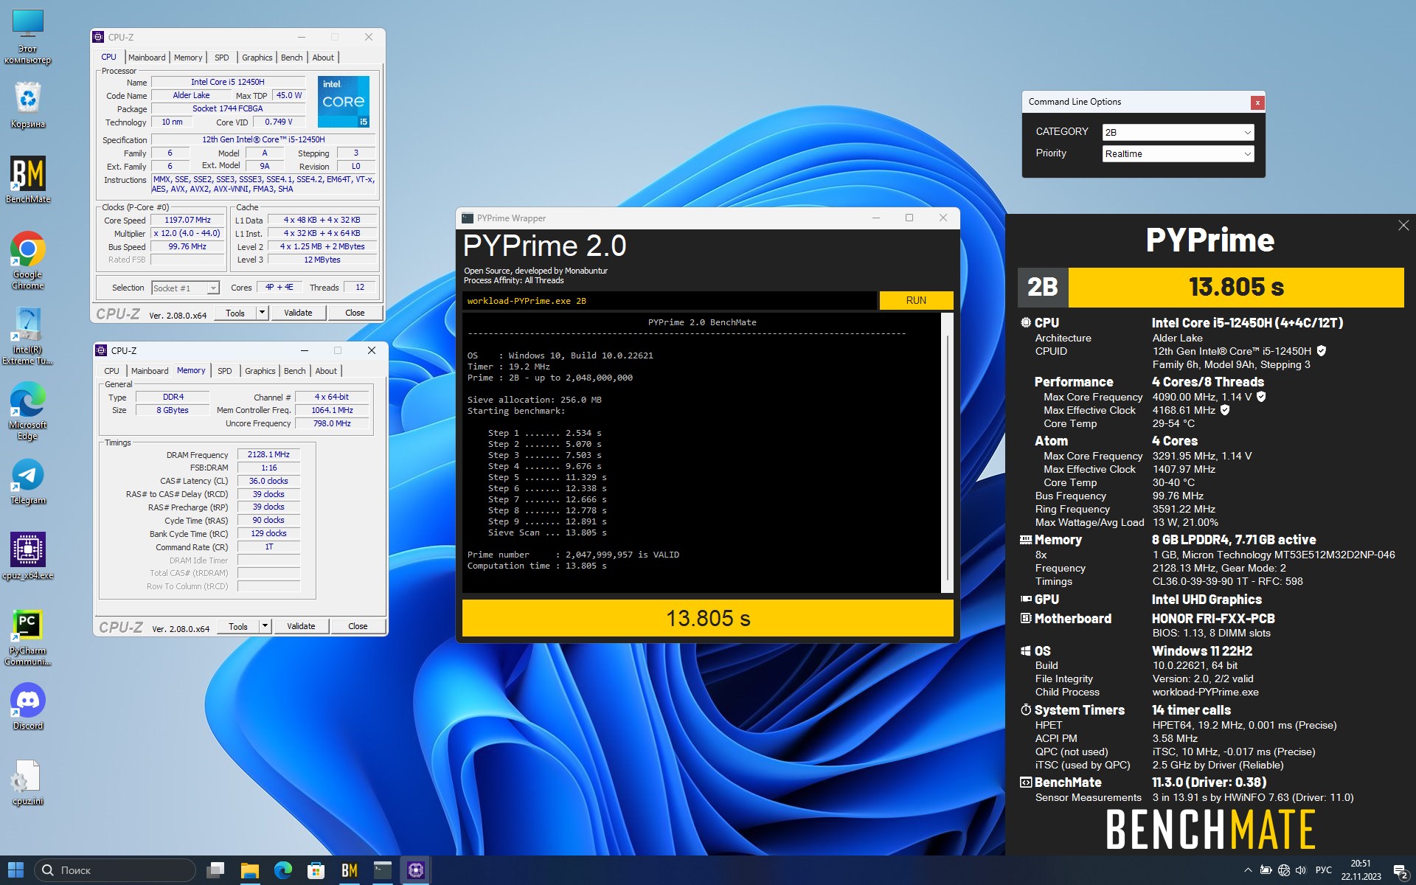Viewport: 1416px width, 885px height.
Task: Open Graphics tab in top CPU-Z window
Action: 257,58
